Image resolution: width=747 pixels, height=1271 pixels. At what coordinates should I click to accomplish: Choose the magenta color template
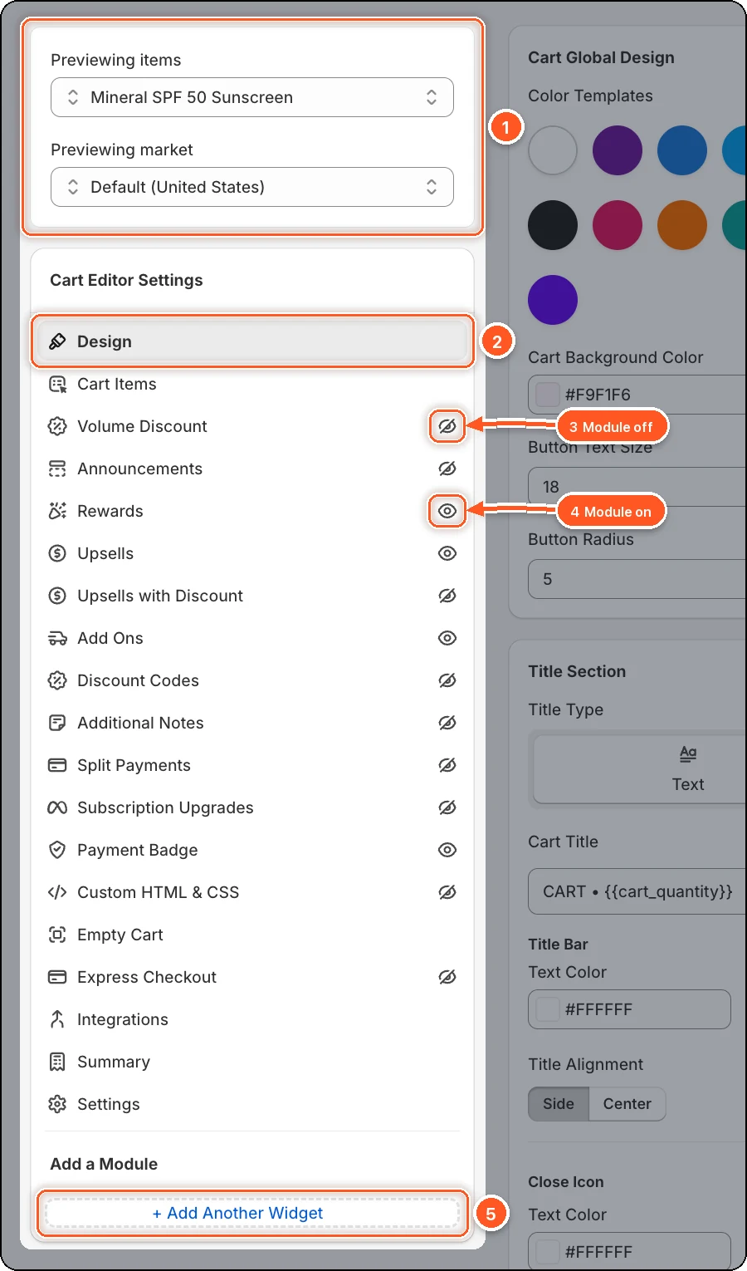point(618,225)
